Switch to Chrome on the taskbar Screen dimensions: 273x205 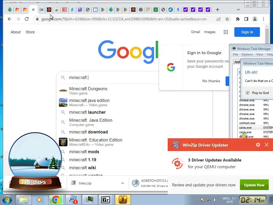(x=56, y=200)
